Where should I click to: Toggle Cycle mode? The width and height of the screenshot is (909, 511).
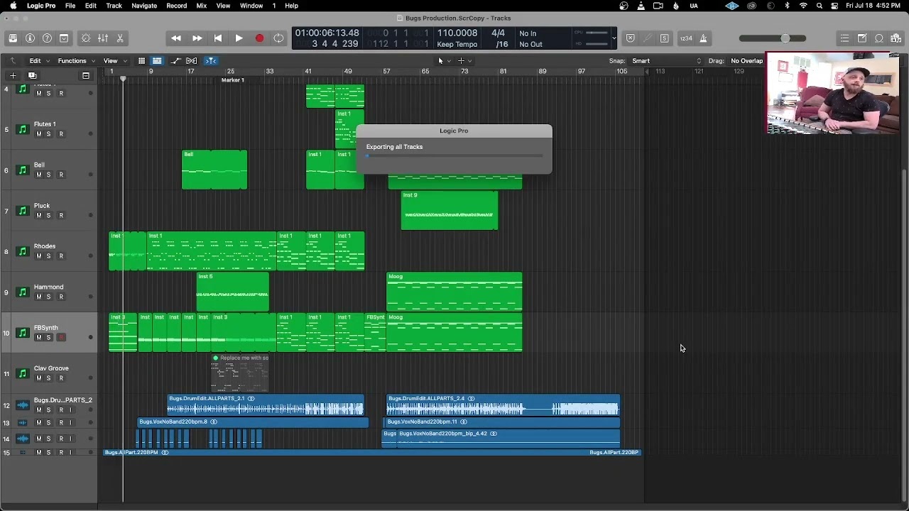coord(279,38)
